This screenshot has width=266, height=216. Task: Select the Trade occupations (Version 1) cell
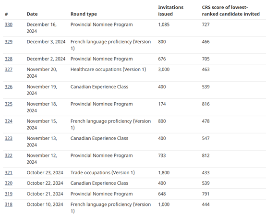(x=103, y=173)
